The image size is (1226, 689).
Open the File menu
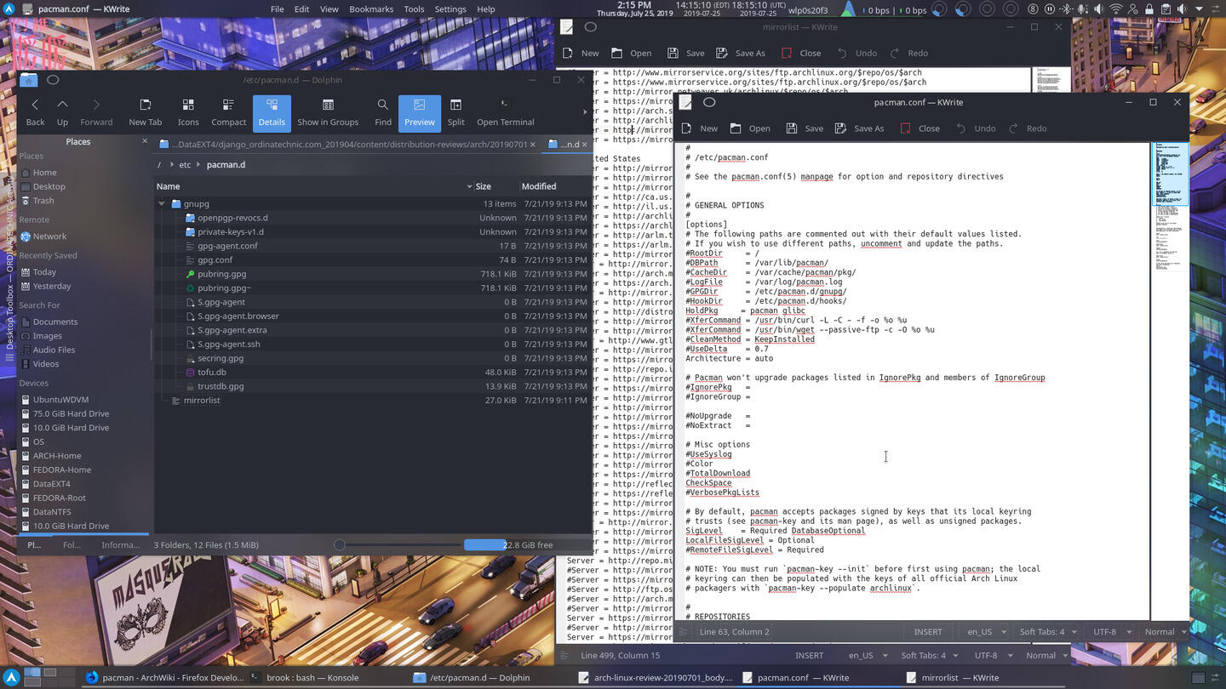coord(277,9)
